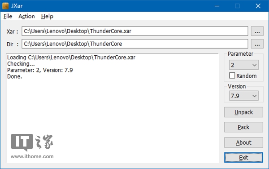Click the Unpack button

click(243, 112)
